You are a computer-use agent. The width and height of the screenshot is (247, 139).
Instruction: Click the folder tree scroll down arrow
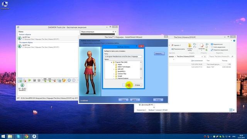click(141, 78)
